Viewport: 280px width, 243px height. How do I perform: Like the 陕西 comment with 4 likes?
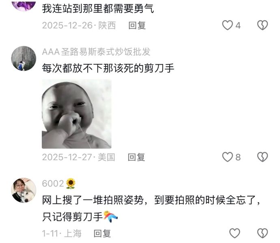point(227,25)
